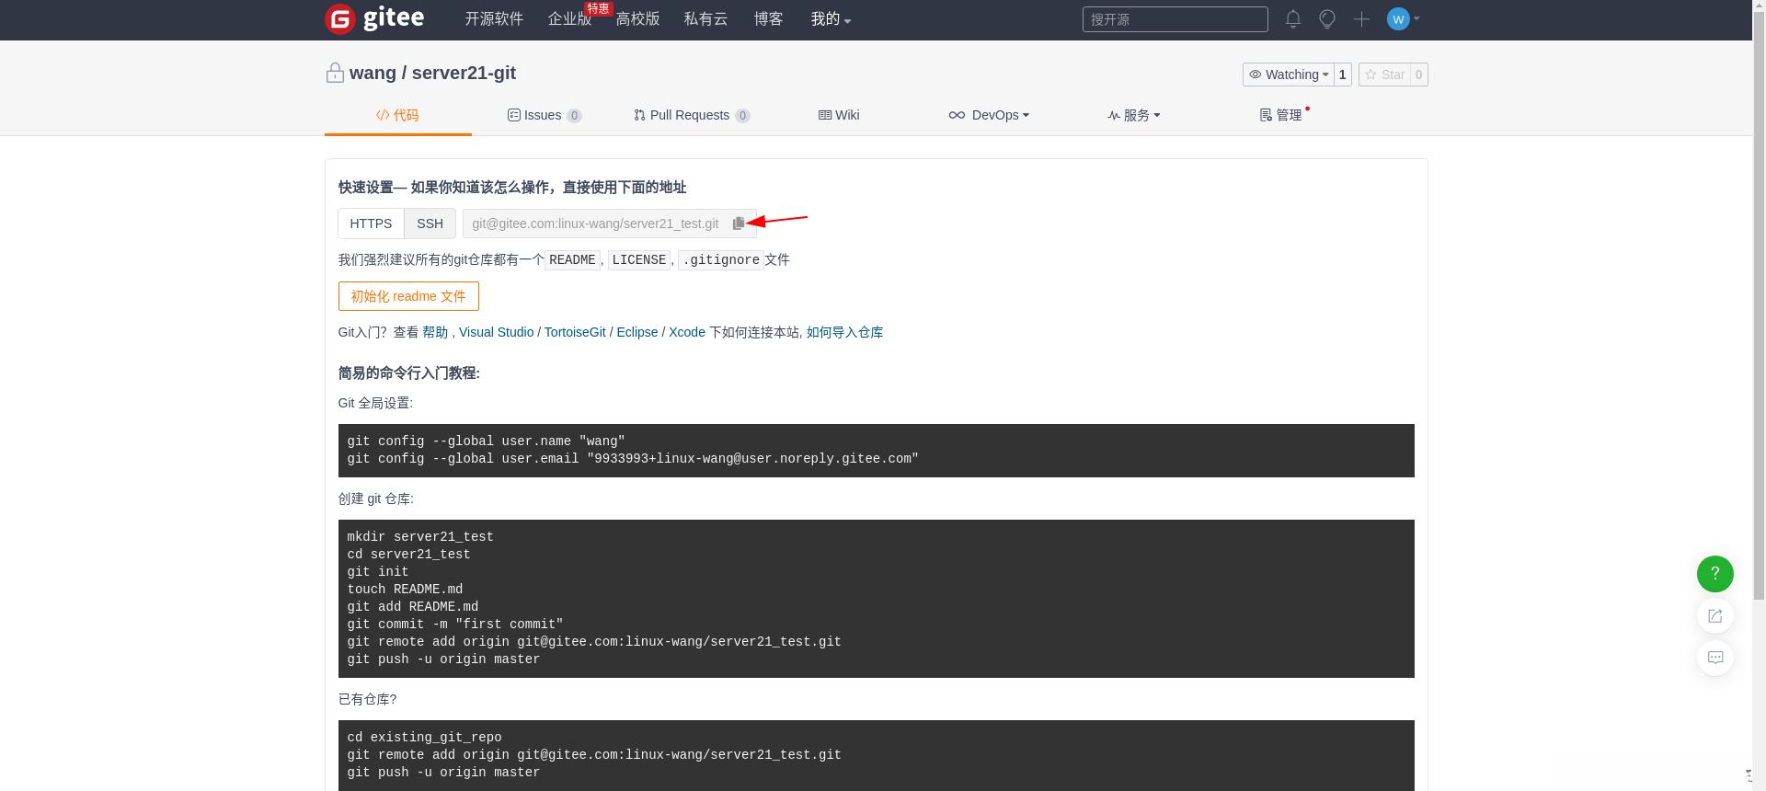Image resolution: width=1766 pixels, height=791 pixels.
Task: Open the feedback chat floating icon
Action: tap(1715, 658)
